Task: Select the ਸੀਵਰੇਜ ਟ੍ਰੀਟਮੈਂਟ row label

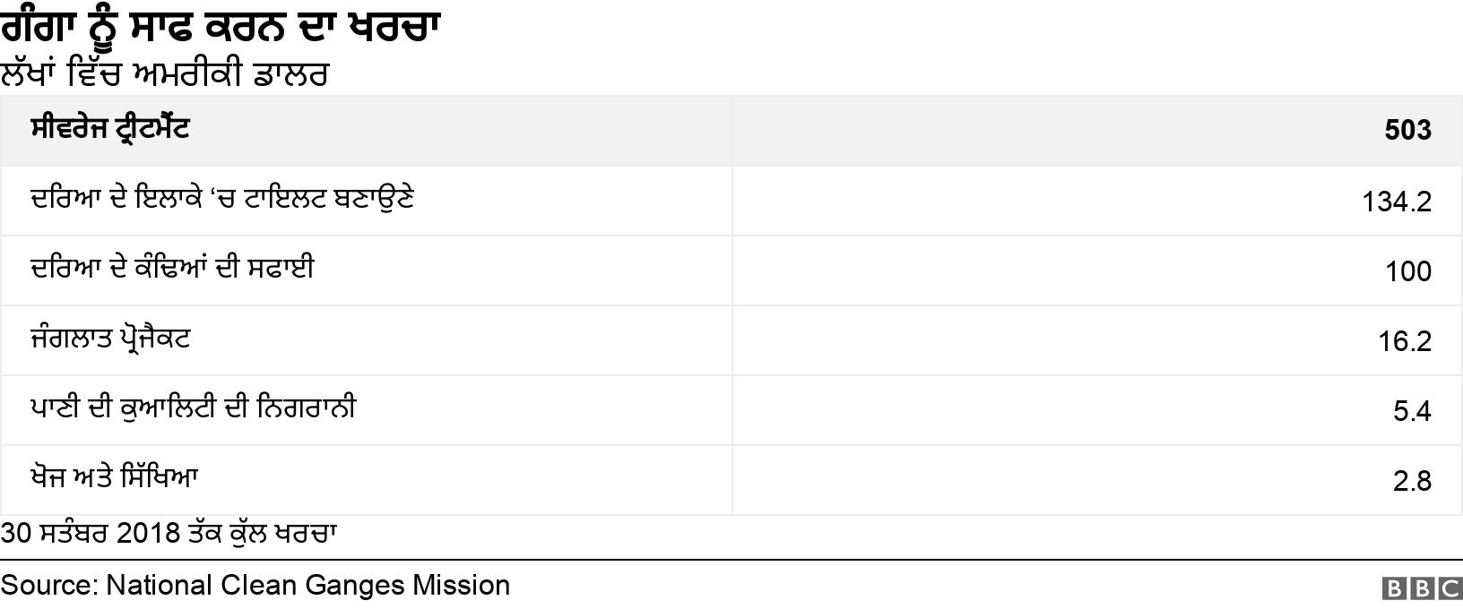Action: coord(109,130)
